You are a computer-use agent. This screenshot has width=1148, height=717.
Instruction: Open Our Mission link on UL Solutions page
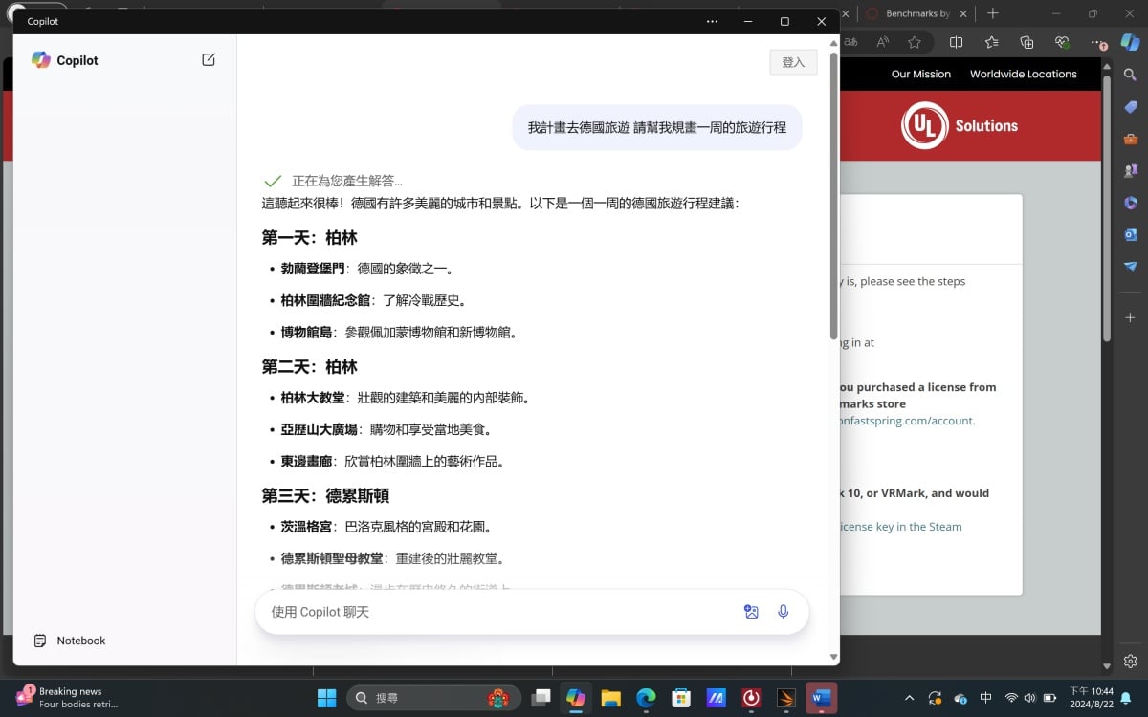[921, 74]
